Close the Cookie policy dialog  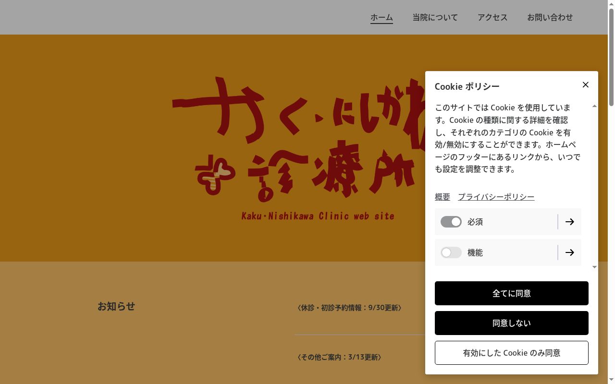pyautogui.click(x=585, y=85)
